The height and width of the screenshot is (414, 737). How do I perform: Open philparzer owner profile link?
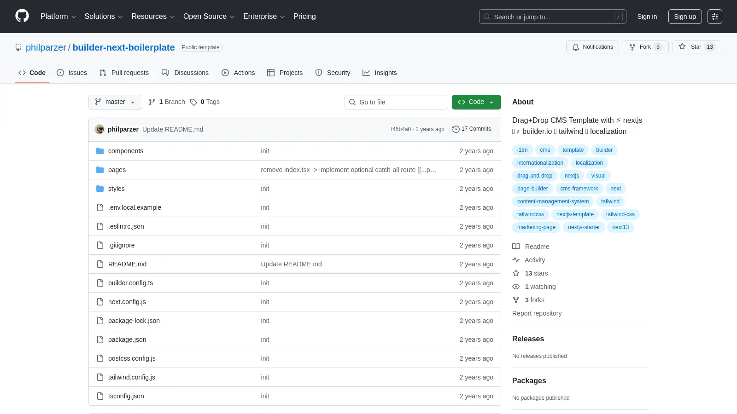coord(46,47)
